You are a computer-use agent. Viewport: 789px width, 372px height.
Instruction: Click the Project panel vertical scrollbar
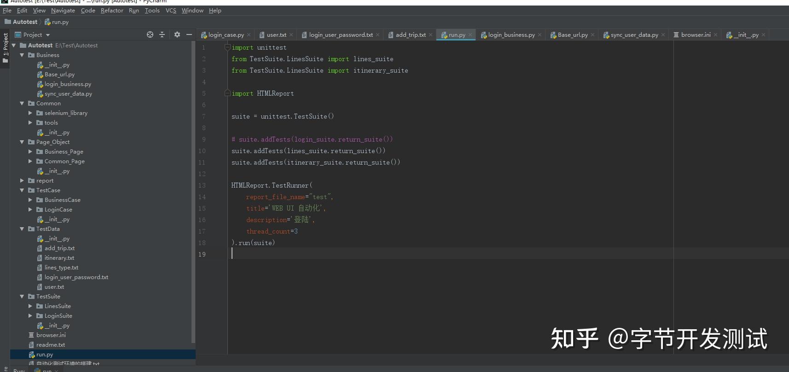tap(193, 192)
